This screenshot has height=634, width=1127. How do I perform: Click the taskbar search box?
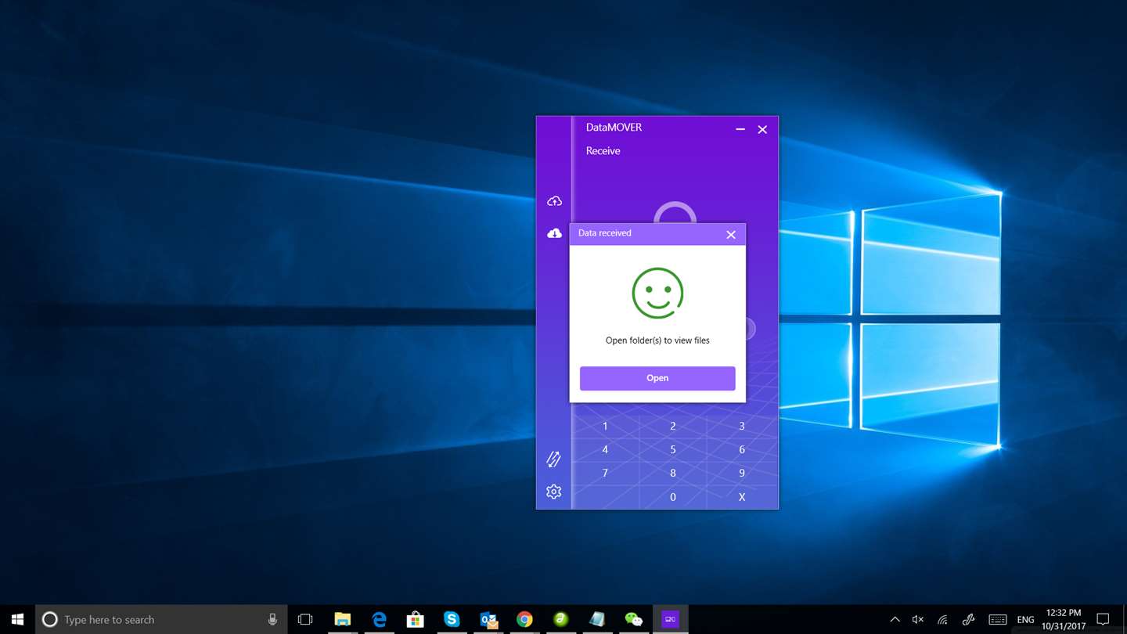click(161, 619)
